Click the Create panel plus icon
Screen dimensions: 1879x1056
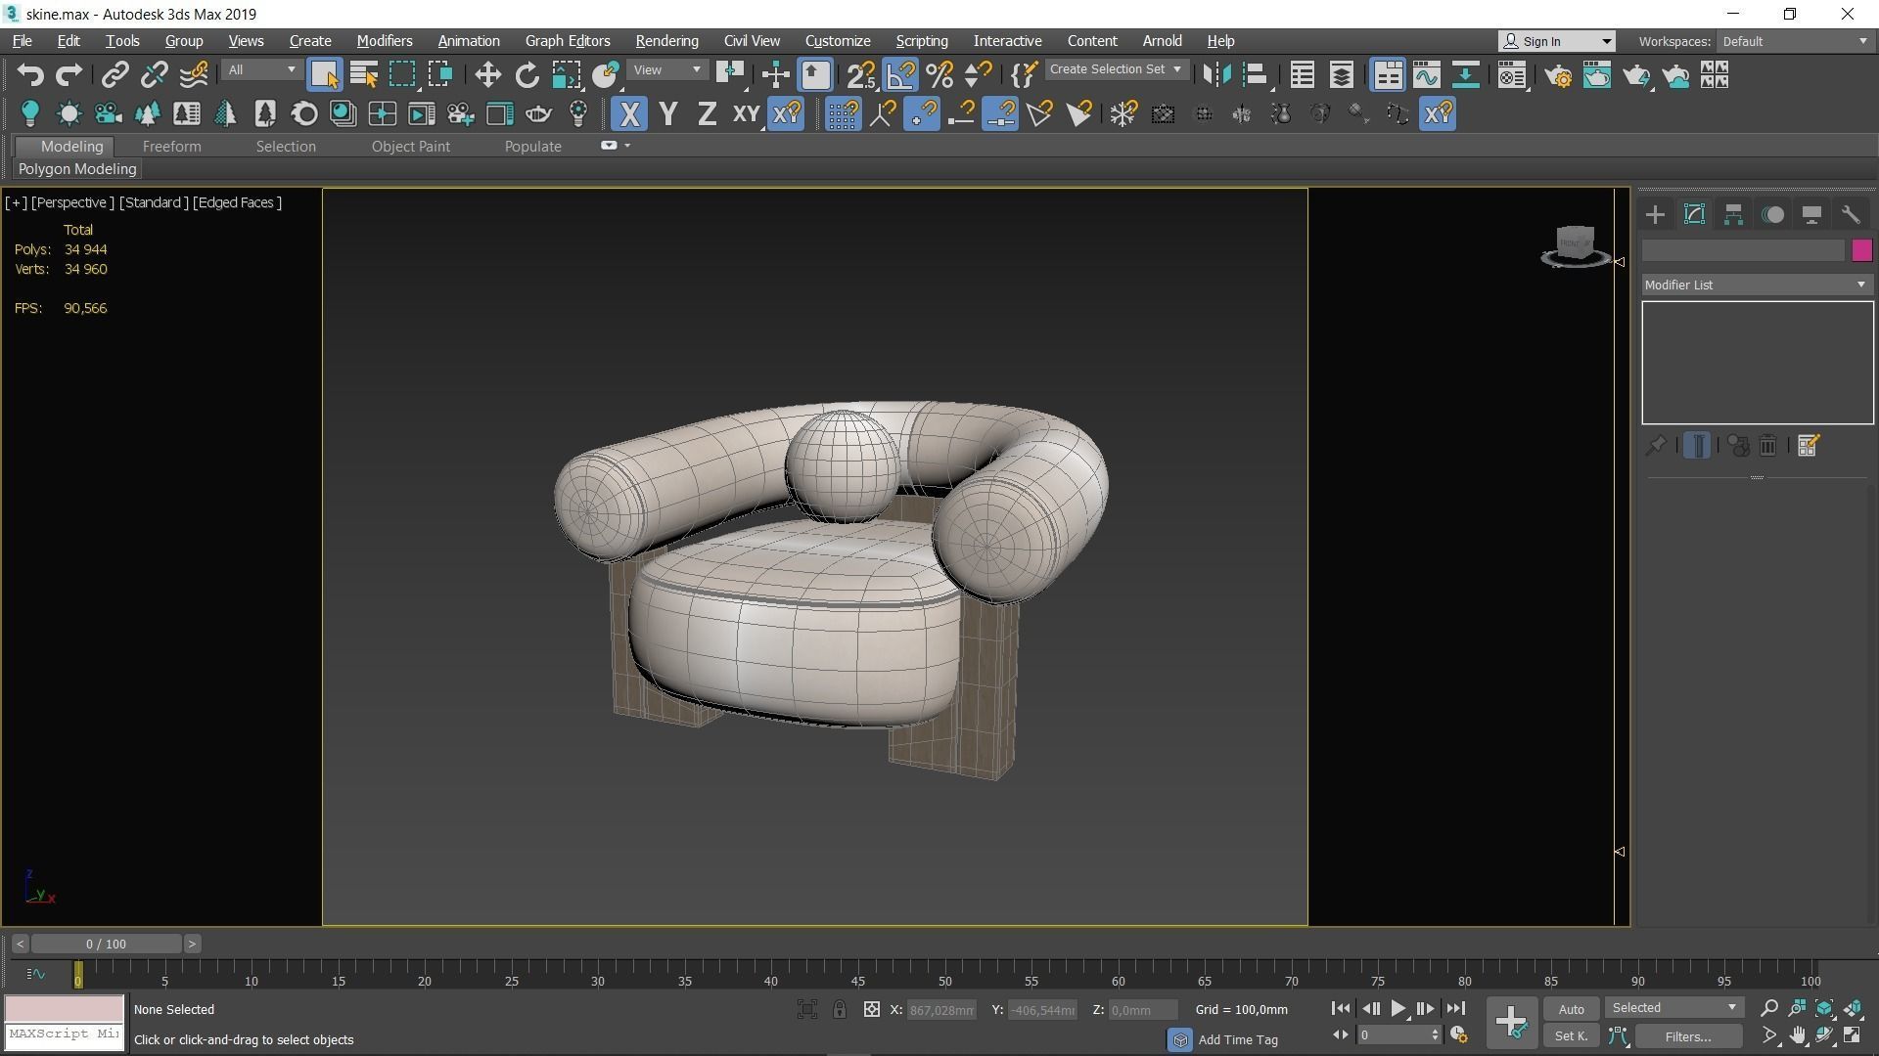[x=1655, y=215]
